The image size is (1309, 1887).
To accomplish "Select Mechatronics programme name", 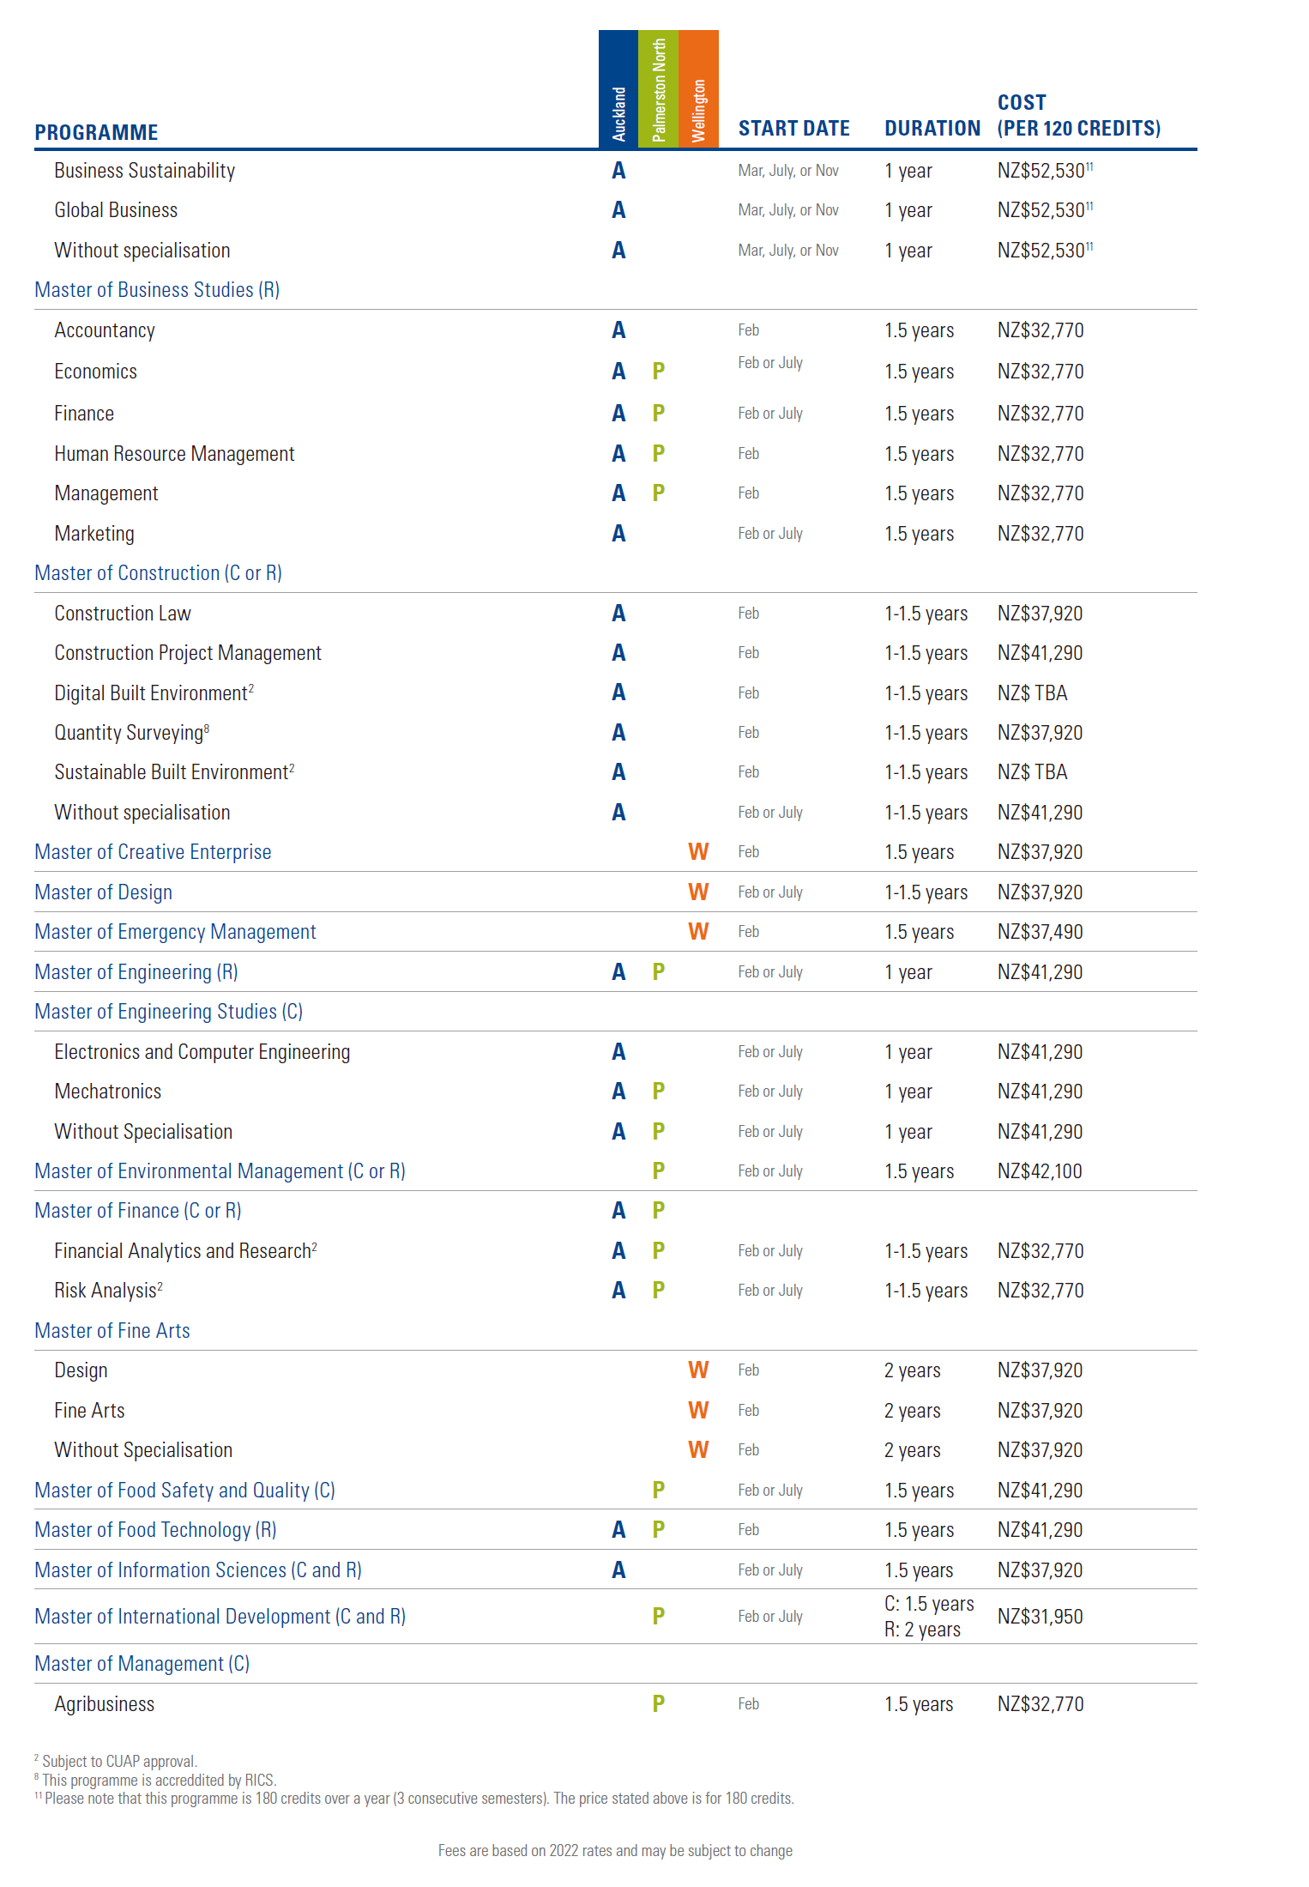I will [107, 1092].
